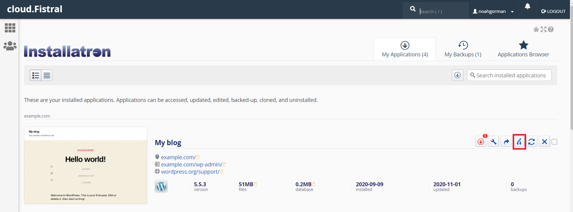The image size is (573, 212).
Task: Click the home icon near help
Action: coord(536,29)
